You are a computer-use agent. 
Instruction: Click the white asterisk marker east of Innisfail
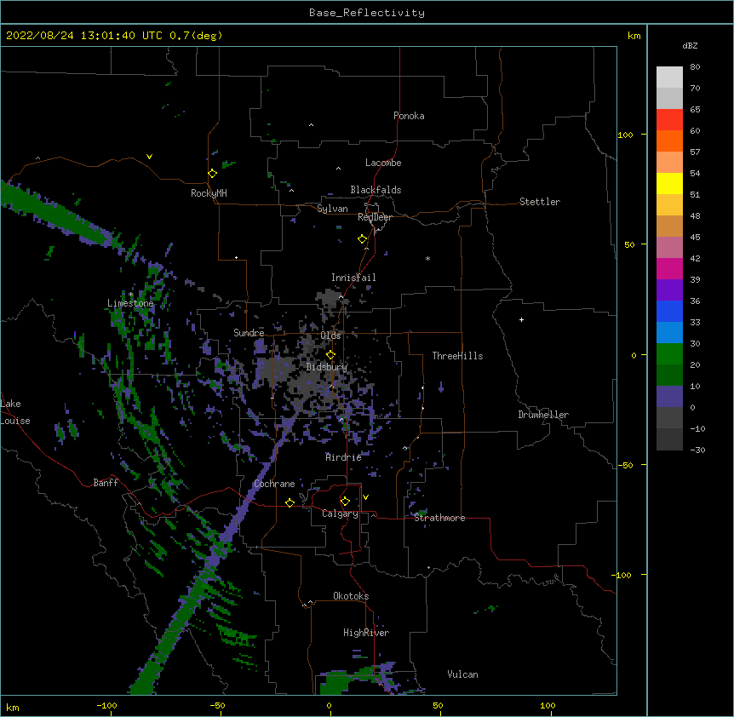(x=427, y=258)
